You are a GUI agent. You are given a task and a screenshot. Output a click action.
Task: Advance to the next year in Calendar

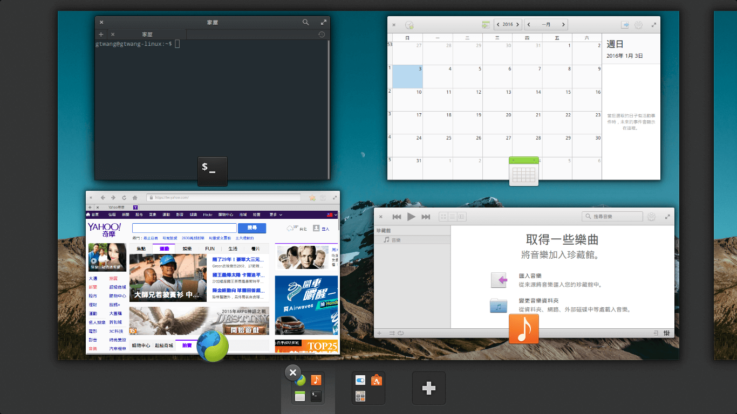pos(518,24)
